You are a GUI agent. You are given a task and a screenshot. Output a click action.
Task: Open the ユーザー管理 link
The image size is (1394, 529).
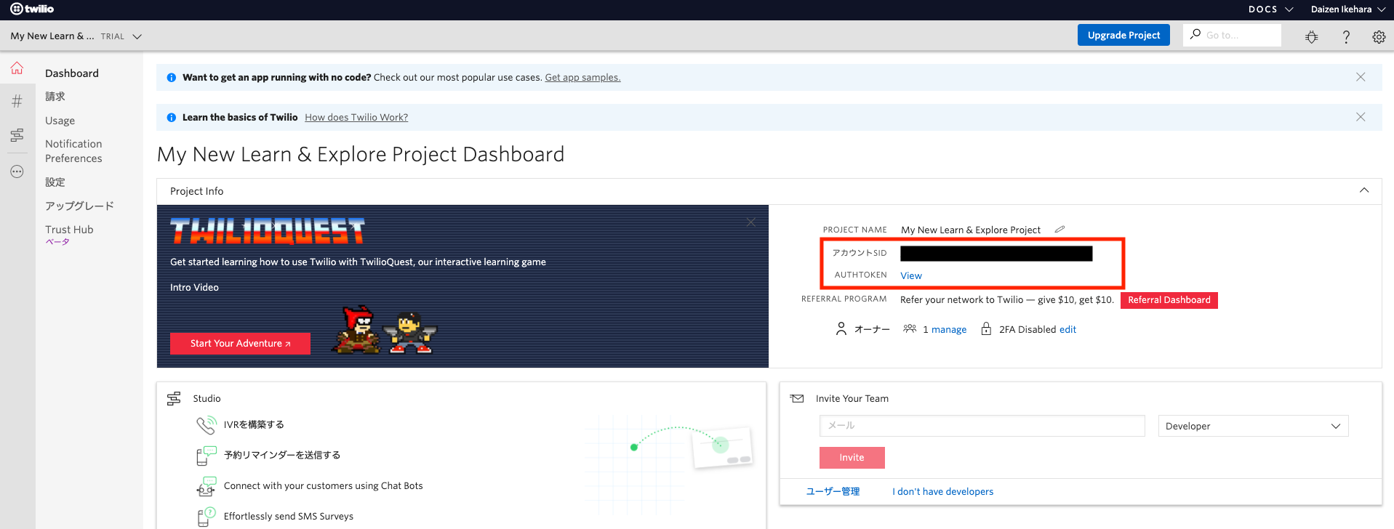click(833, 492)
